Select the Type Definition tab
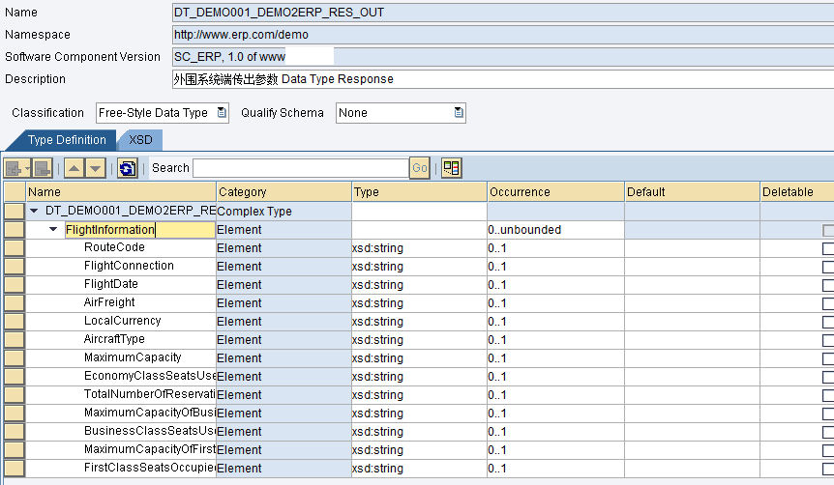Viewport: 834px width, 485px height. pos(67,140)
